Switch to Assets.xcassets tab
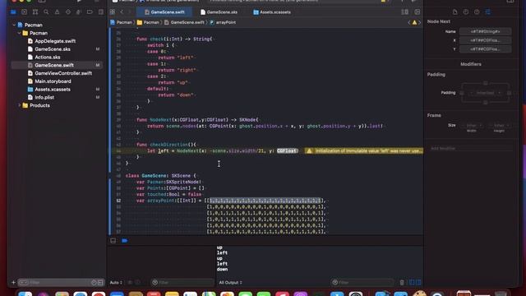The image size is (526, 296). pos(272,12)
